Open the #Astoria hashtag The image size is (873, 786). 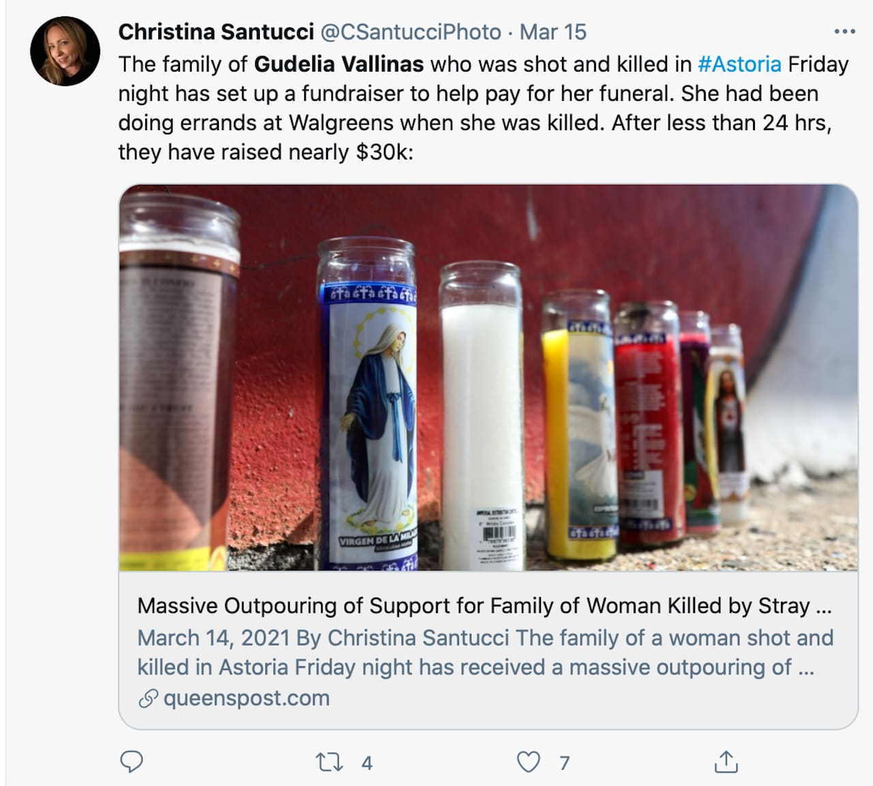tap(739, 64)
